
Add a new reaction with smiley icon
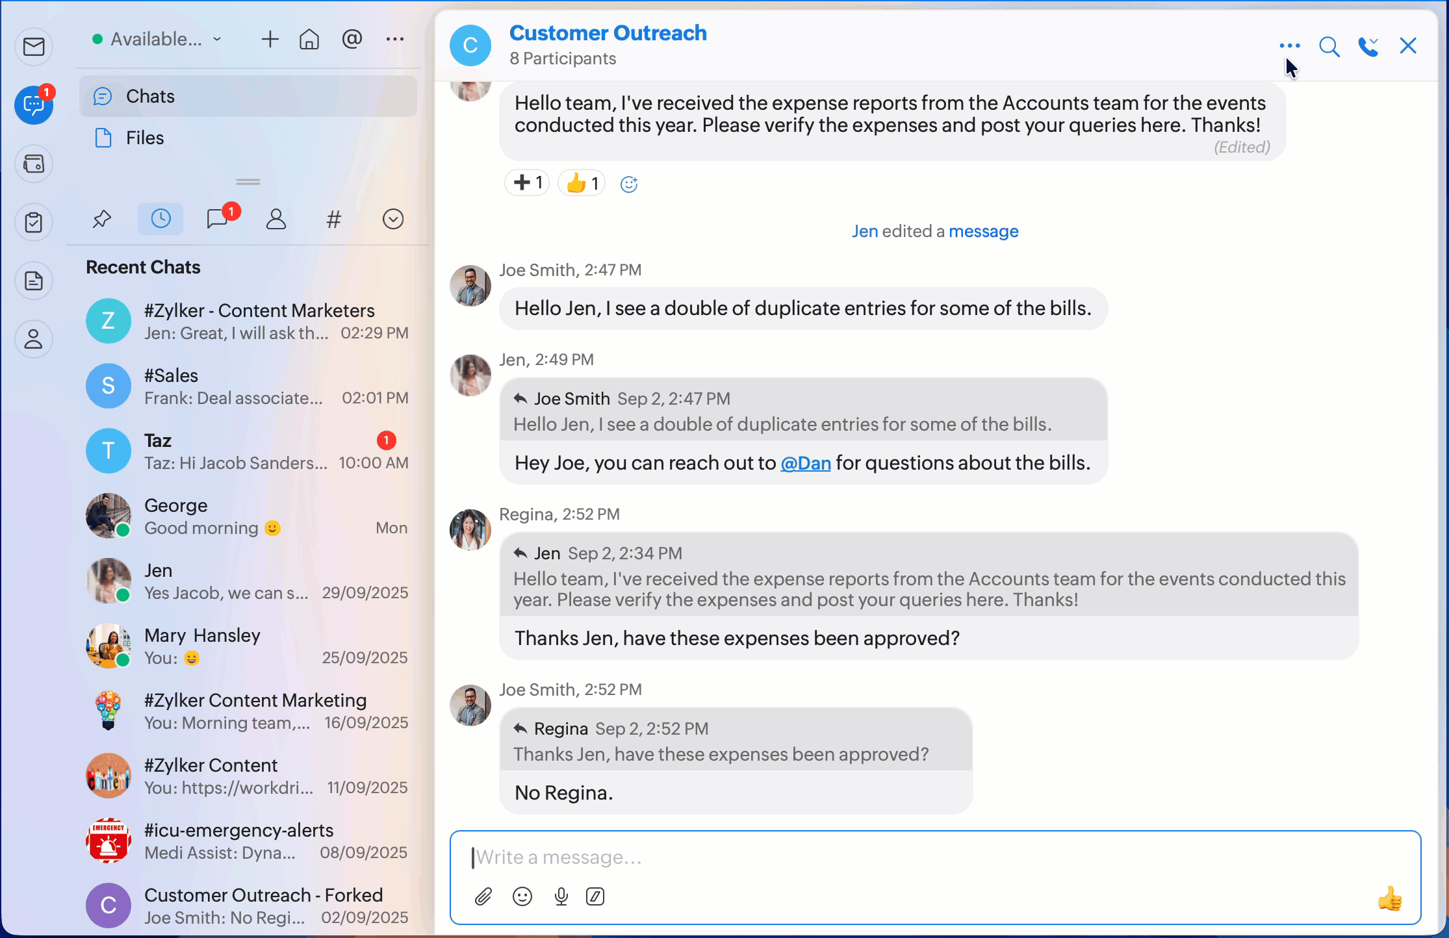tap(629, 184)
